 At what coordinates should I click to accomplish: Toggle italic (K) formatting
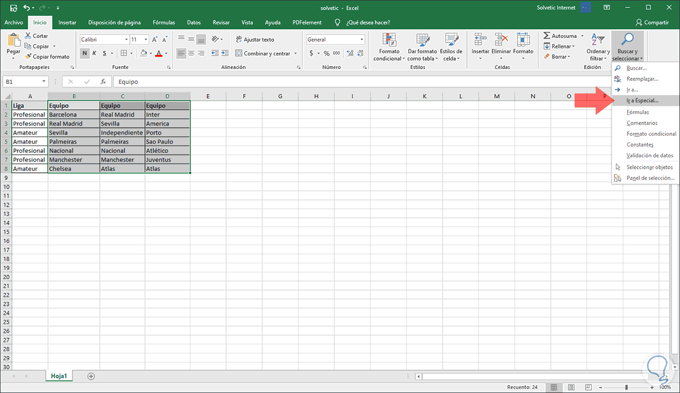click(x=95, y=53)
